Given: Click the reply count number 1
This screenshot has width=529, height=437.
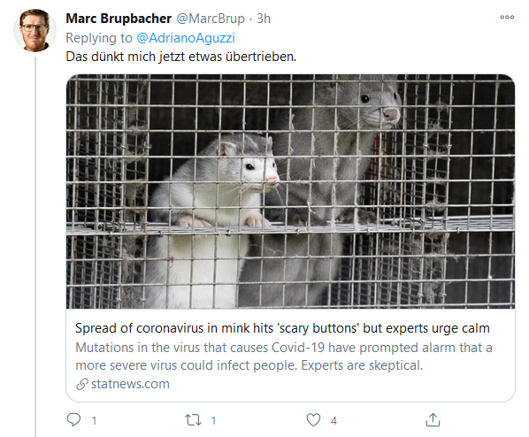Looking at the screenshot, I should tap(94, 421).
